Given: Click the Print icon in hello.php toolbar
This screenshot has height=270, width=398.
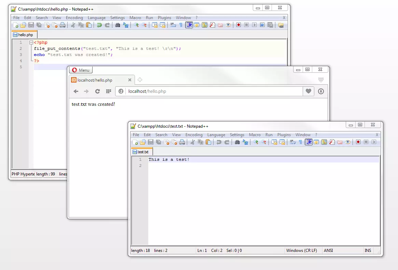Looking at the screenshot, I should 63,25.
